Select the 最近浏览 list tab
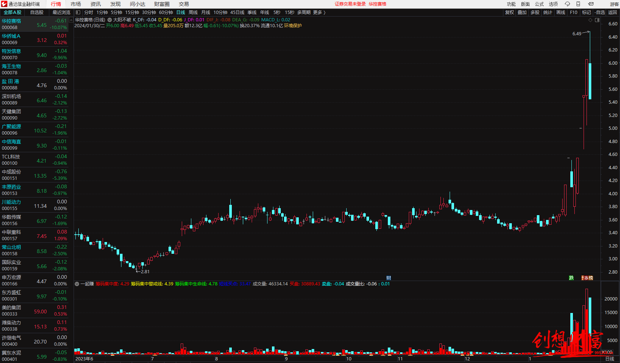620x363 pixels. (61, 13)
